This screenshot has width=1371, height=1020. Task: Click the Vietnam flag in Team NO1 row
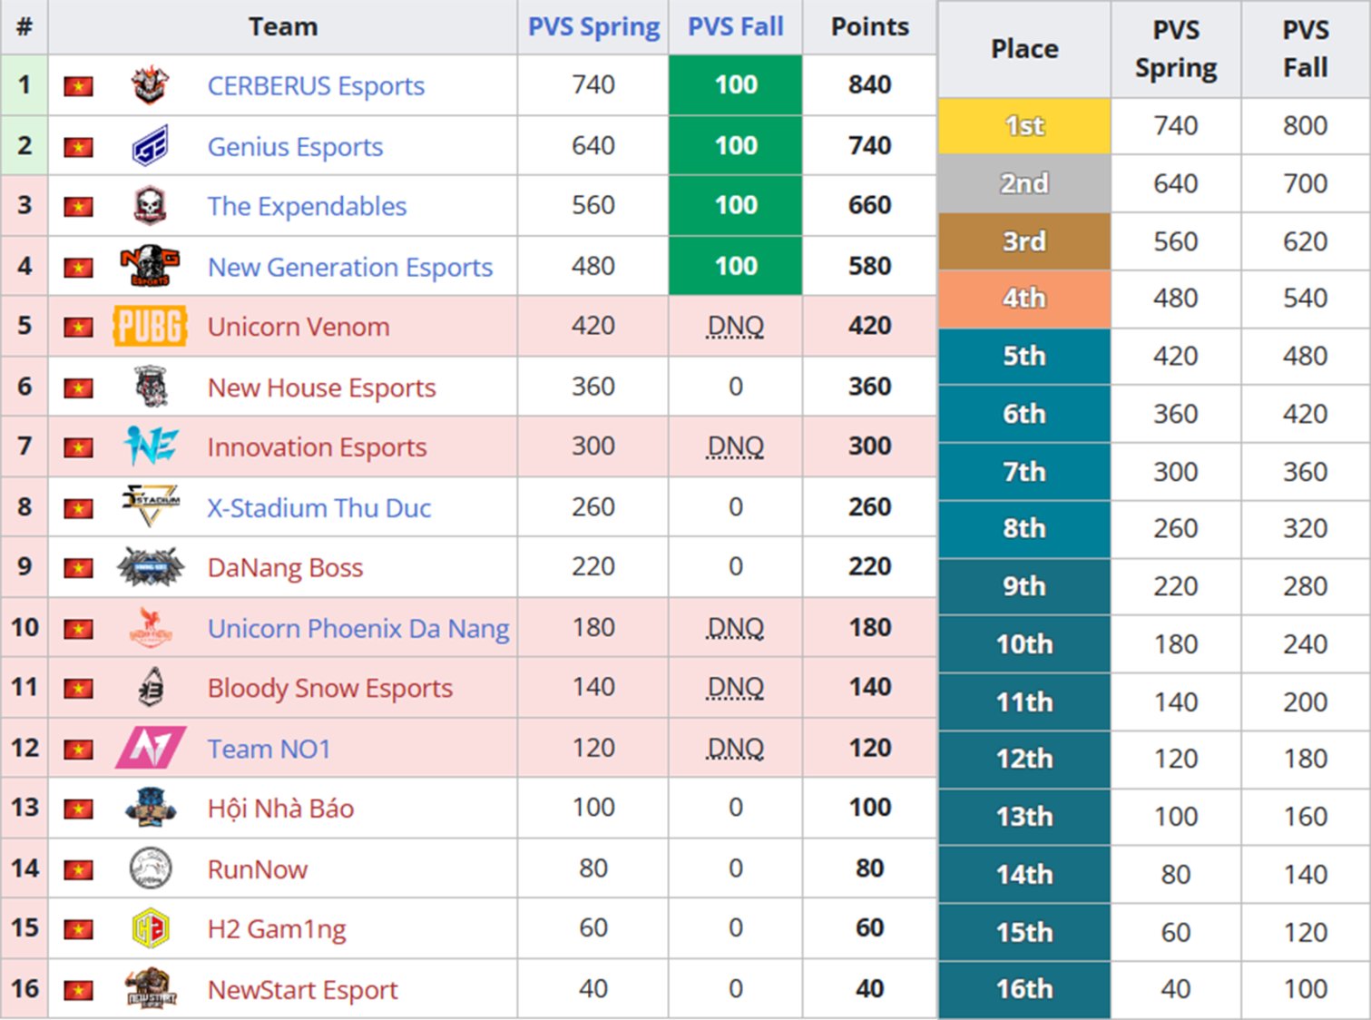point(79,749)
